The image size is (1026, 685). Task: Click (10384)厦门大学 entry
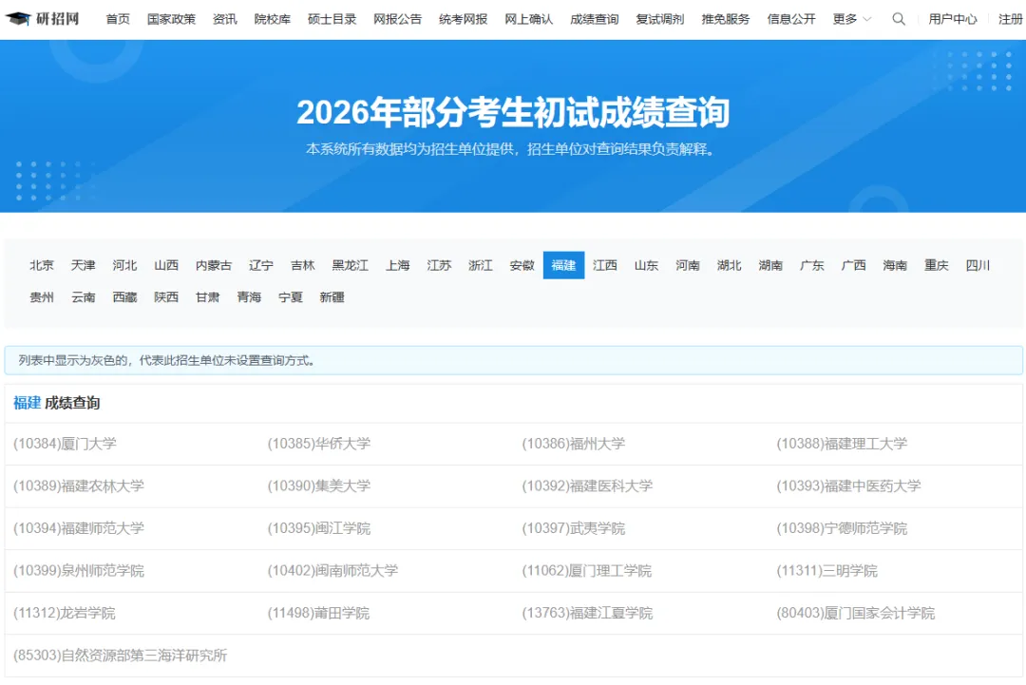coord(65,444)
